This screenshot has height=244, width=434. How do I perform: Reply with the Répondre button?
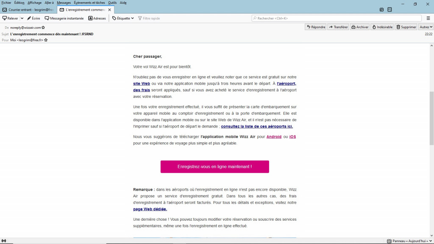[x=315, y=27]
